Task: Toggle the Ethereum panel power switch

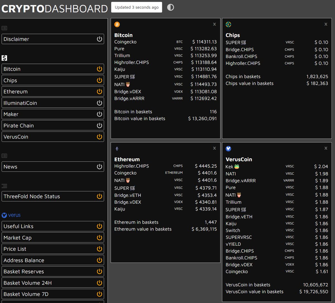Action: 99,91
